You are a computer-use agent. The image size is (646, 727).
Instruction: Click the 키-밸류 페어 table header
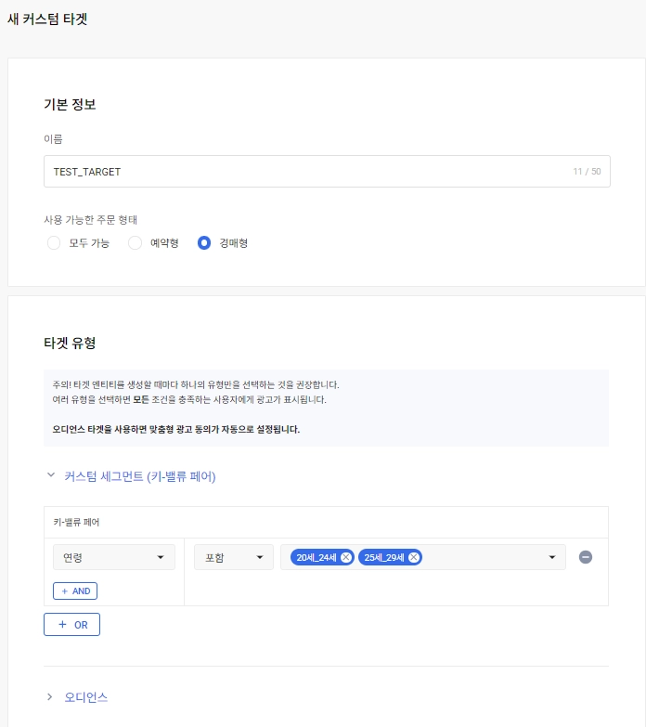(77, 522)
